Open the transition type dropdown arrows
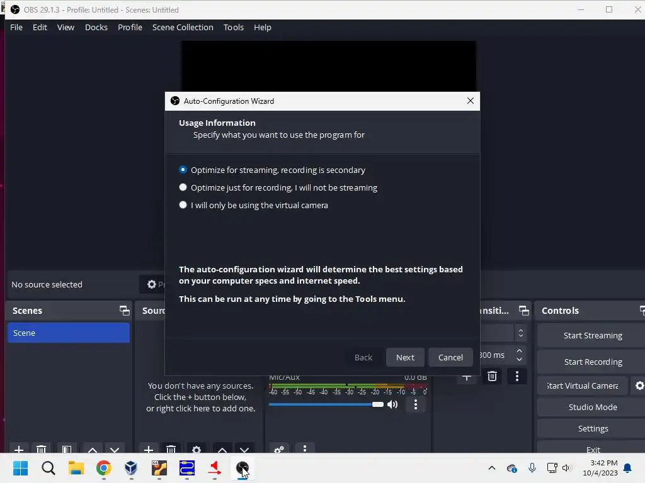Image resolution: width=645 pixels, height=483 pixels. [521, 333]
